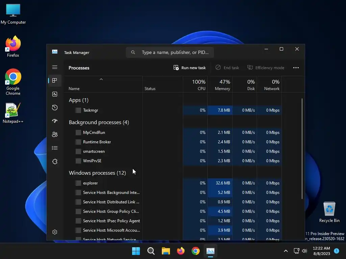The height and width of the screenshot is (259, 346).
Task: Select the explorer process row
Action: (x=173, y=183)
